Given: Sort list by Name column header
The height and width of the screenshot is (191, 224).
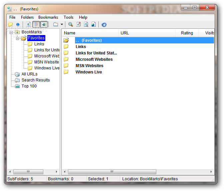Looking at the screenshot, I should point(90,33).
